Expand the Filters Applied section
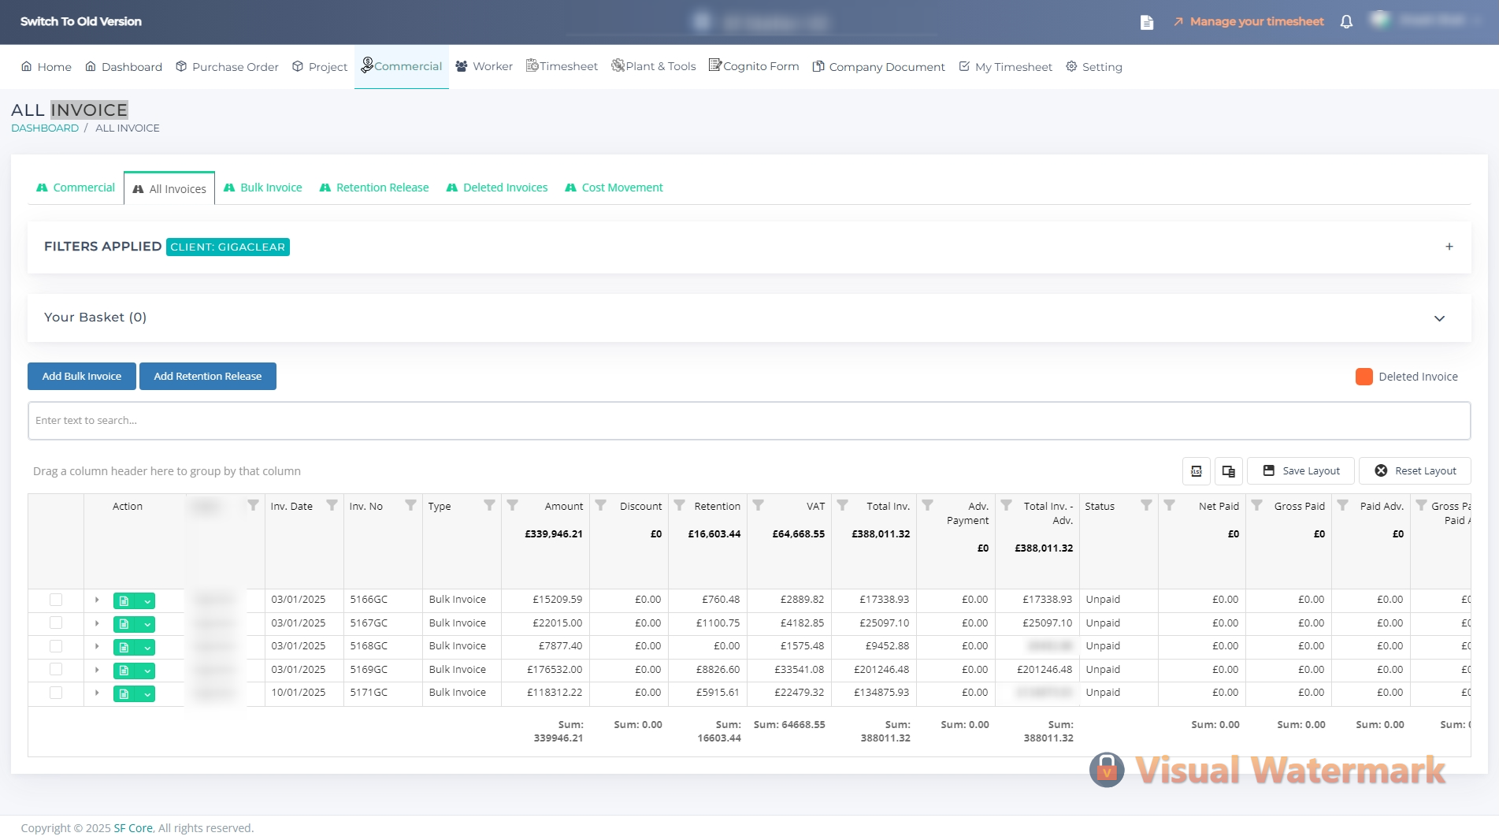Screen dimensions: 1499x840 tap(1449, 247)
